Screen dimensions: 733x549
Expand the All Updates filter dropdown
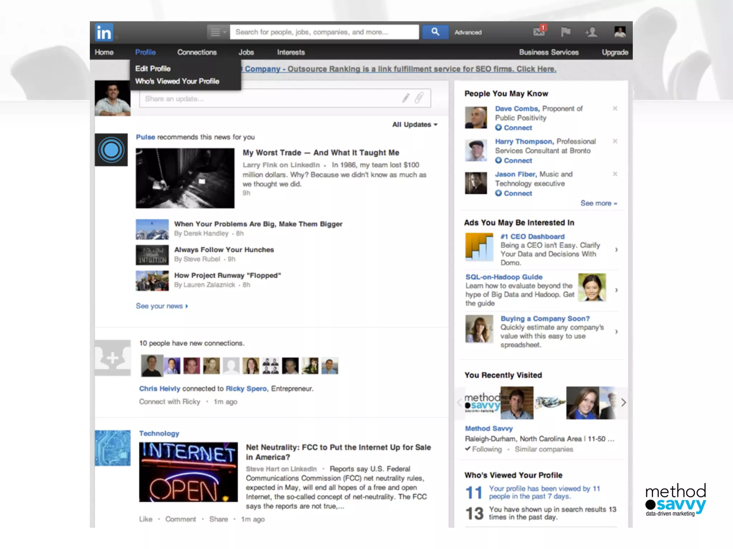pos(415,124)
